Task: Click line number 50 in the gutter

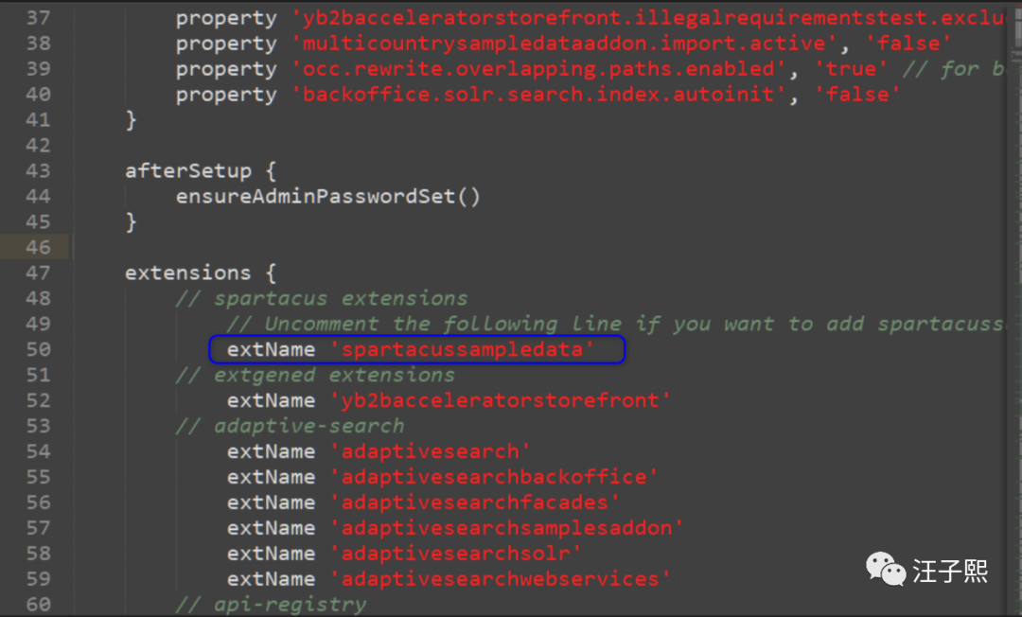Action: (38, 350)
